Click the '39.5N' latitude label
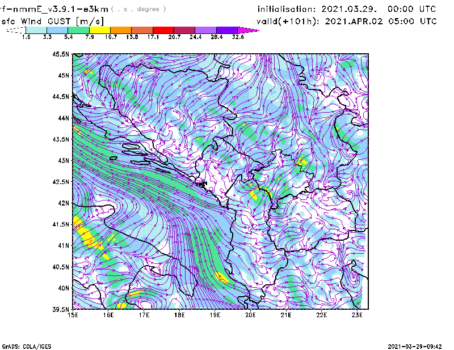The image size is (454, 350). click(x=61, y=309)
